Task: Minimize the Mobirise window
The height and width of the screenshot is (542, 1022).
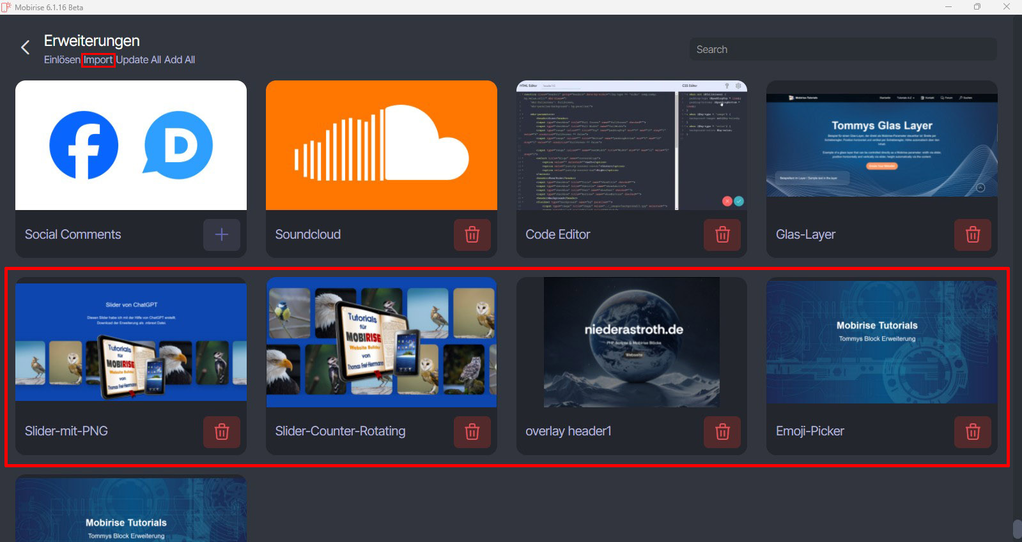Action: [x=948, y=7]
